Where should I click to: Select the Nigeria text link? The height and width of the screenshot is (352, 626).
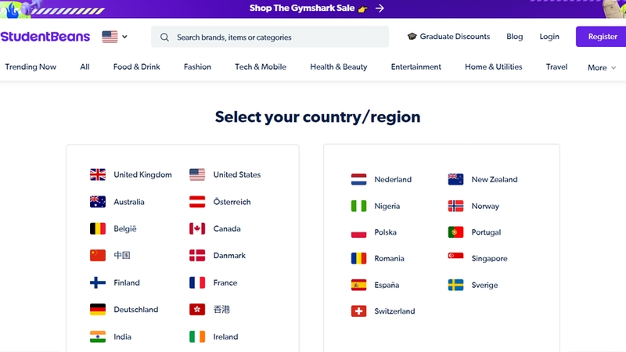(387, 206)
